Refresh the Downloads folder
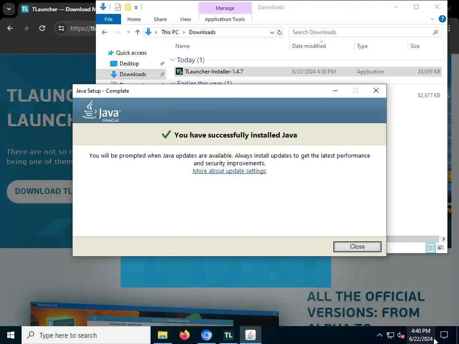459x344 pixels. pyautogui.click(x=280, y=32)
